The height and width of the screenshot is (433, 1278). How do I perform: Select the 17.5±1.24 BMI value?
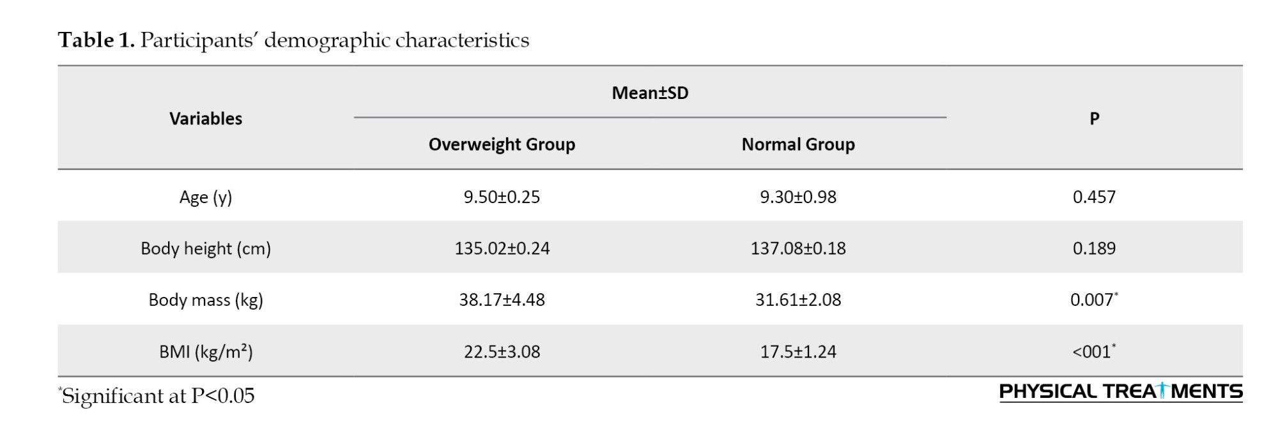pos(797,352)
